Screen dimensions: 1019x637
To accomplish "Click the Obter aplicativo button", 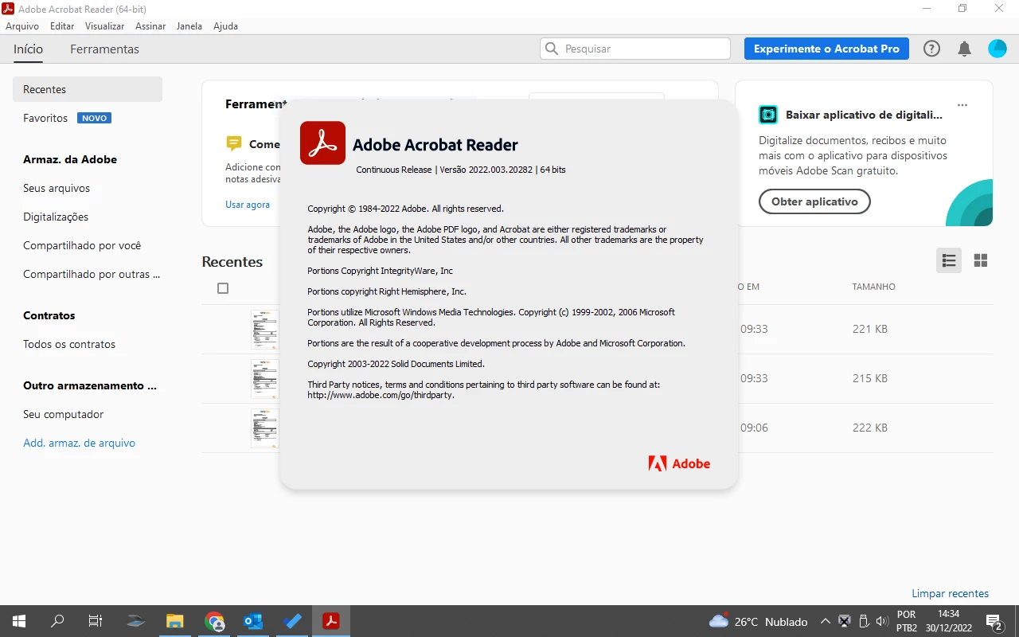I will pos(814,201).
